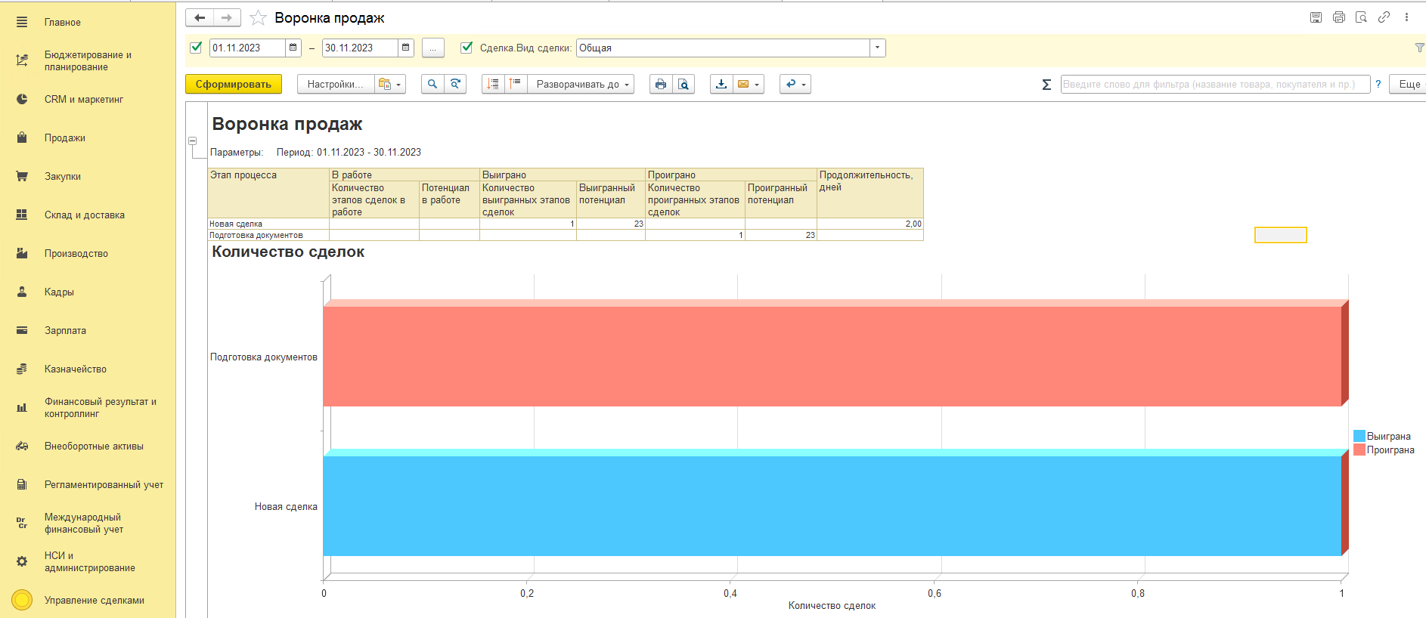The image size is (1426, 618).
Task: Collapse the report parameters group toggle
Action: (x=193, y=141)
